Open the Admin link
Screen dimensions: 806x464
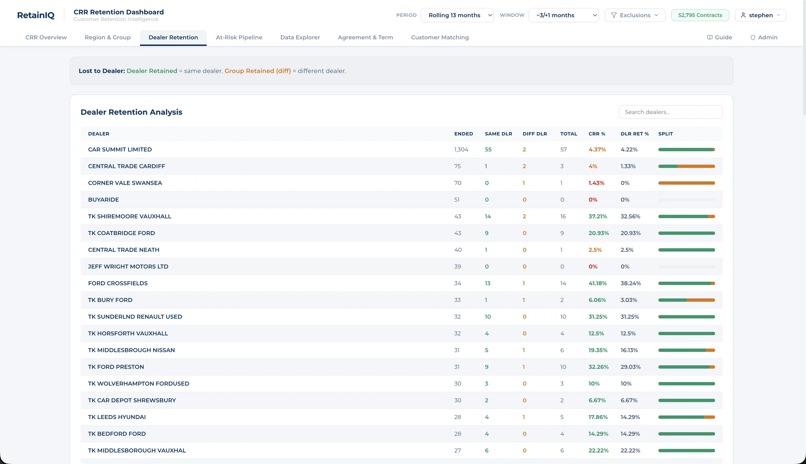click(x=764, y=37)
